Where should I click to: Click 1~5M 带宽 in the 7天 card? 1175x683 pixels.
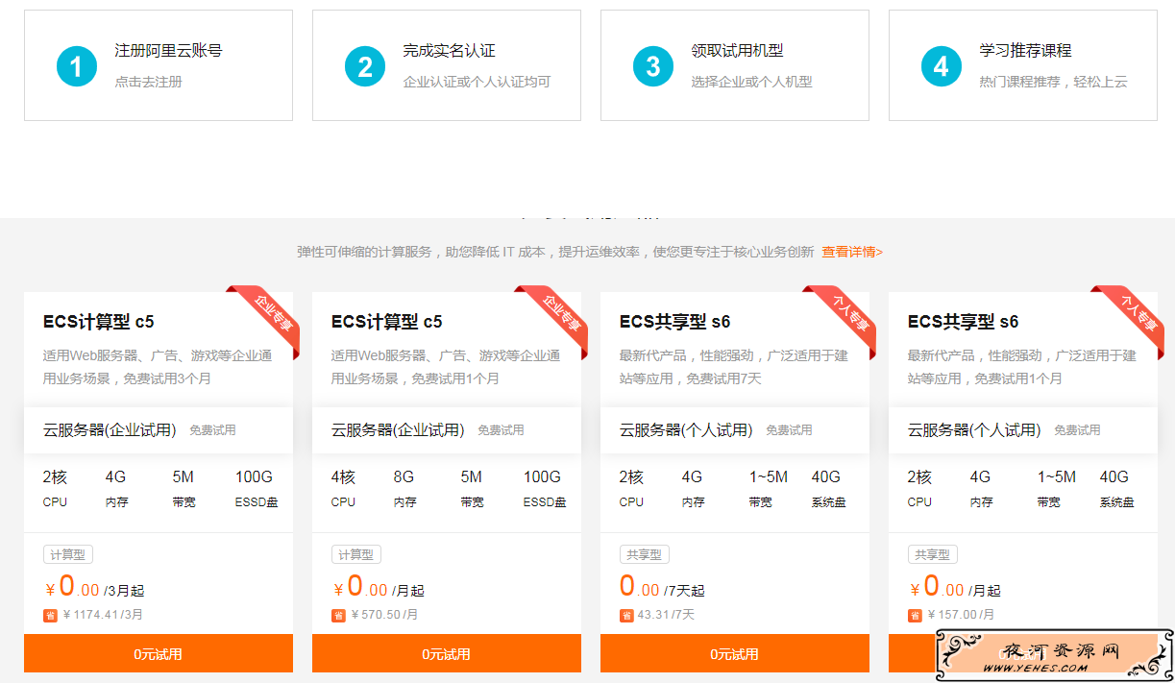click(x=769, y=488)
